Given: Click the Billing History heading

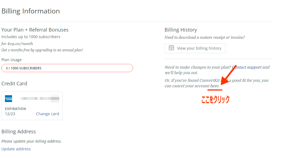Looking at the screenshot, I should pyautogui.click(x=181, y=30).
